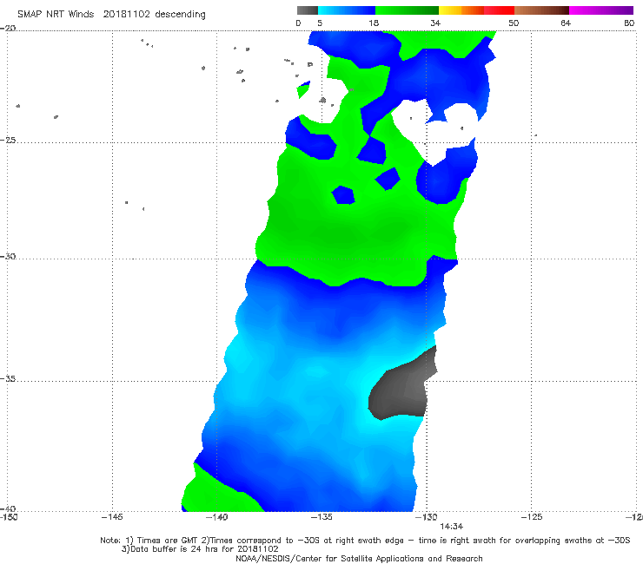Screen dimensions: 643x564
Task: Select the gray 0–5 segment of color bar
Action: point(308,10)
